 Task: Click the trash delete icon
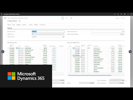coord(71,18)
